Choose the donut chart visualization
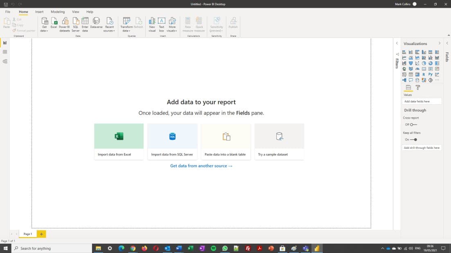The image size is (451, 253). click(431, 63)
